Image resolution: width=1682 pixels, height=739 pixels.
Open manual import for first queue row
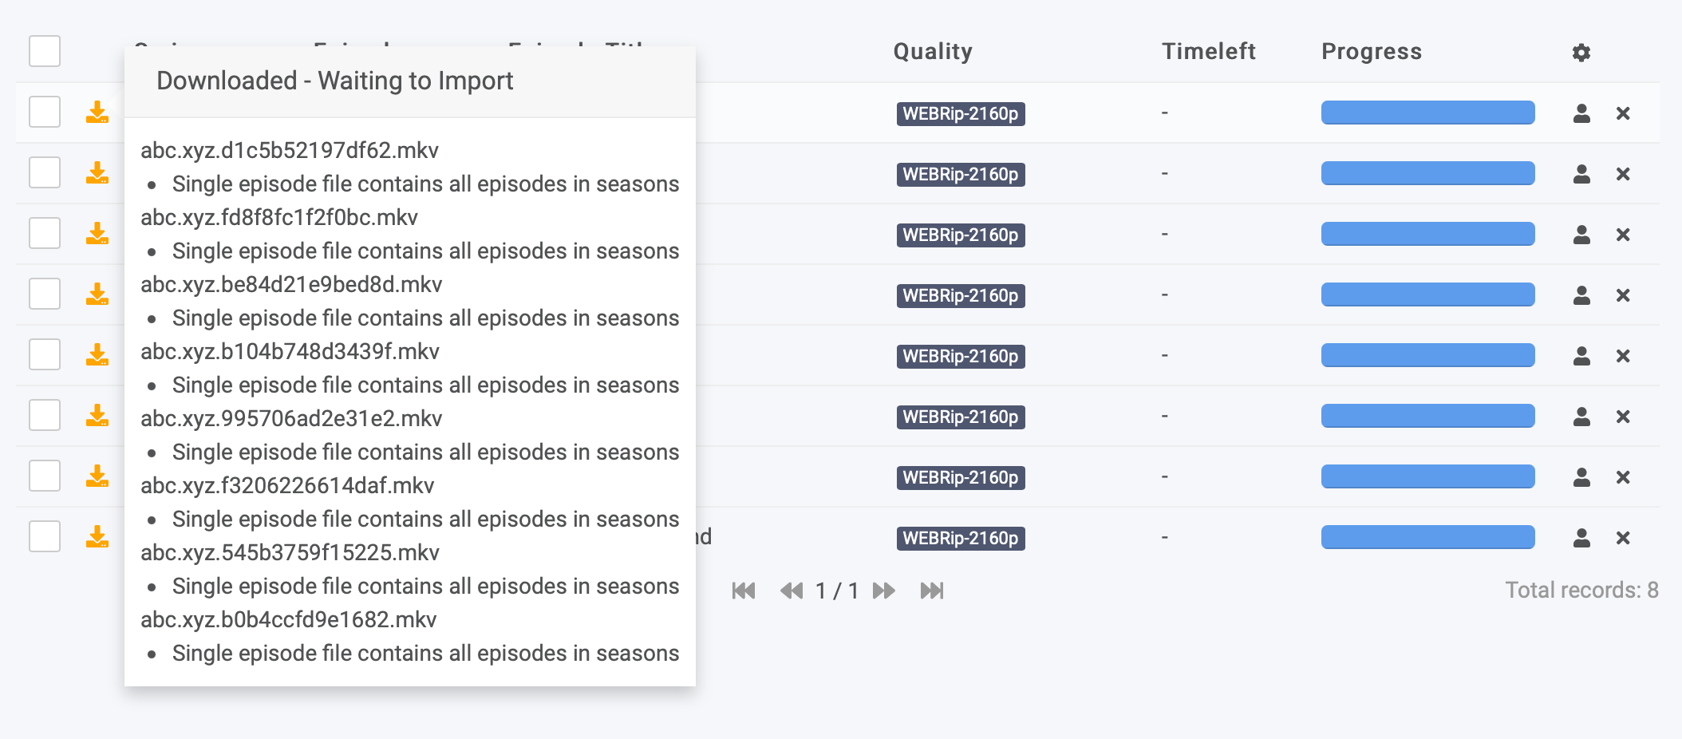tap(1581, 113)
